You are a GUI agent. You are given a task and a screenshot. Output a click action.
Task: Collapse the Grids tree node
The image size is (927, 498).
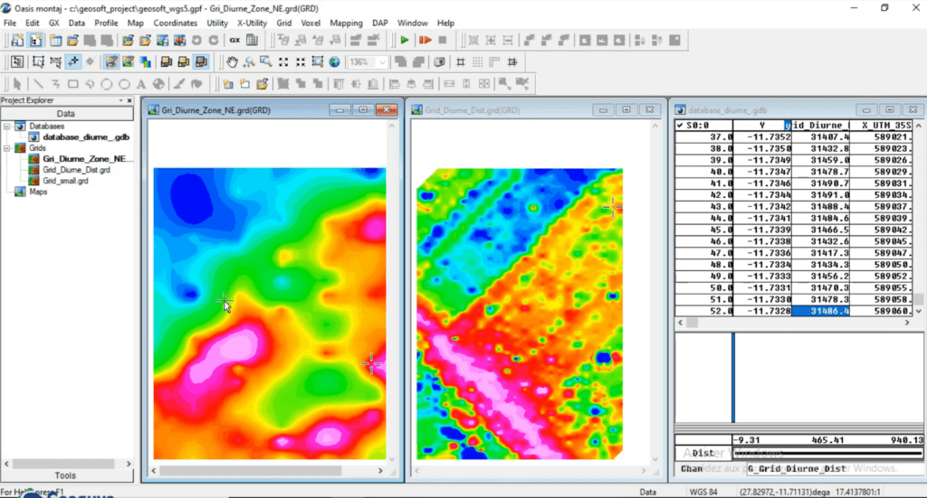click(x=7, y=148)
